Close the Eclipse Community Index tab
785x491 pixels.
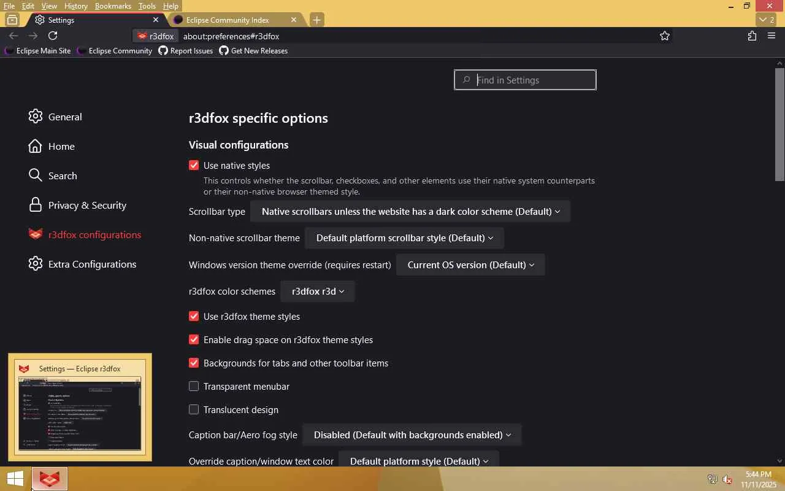pos(294,20)
